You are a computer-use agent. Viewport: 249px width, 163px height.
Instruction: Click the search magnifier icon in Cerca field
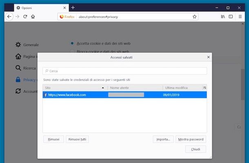[x=47, y=71]
